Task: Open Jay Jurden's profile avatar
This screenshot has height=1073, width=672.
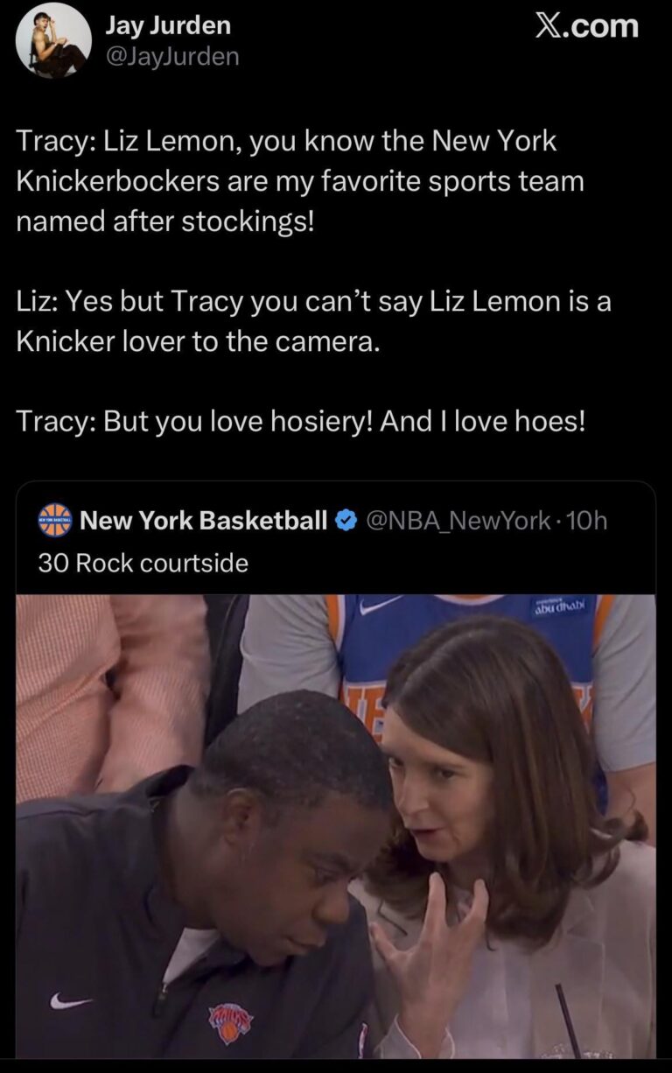Action: tap(53, 41)
